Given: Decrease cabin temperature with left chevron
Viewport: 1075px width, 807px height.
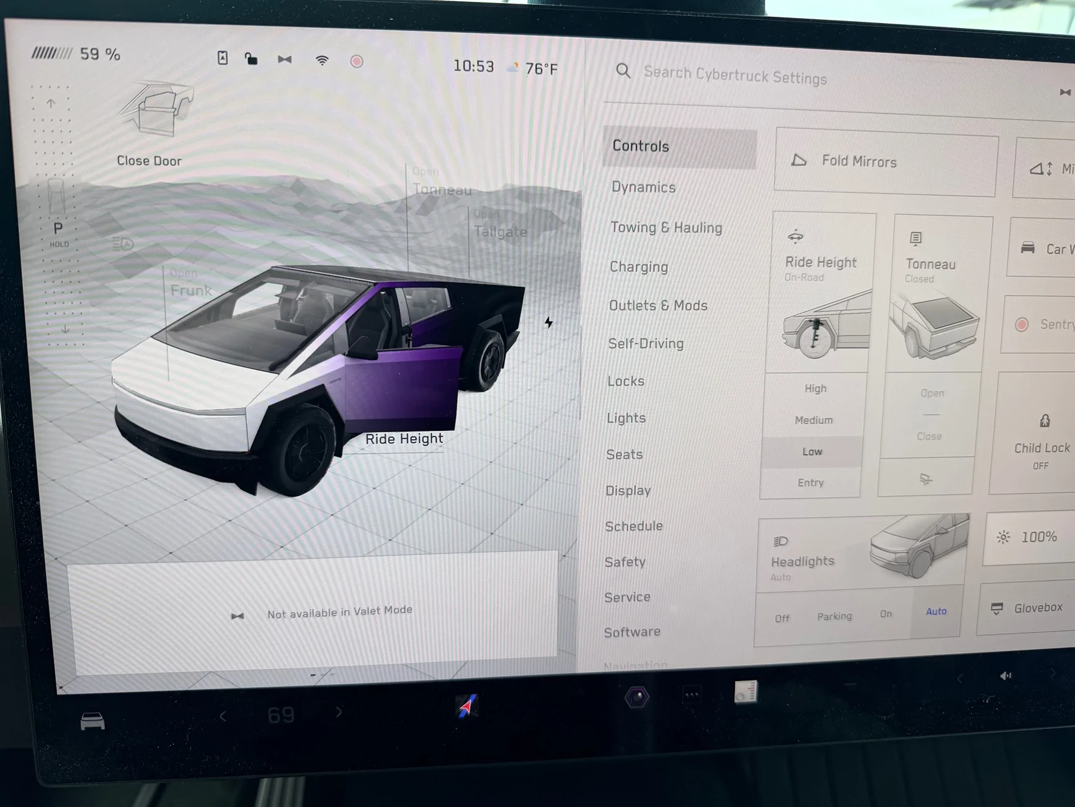Looking at the screenshot, I should pos(223,716).
